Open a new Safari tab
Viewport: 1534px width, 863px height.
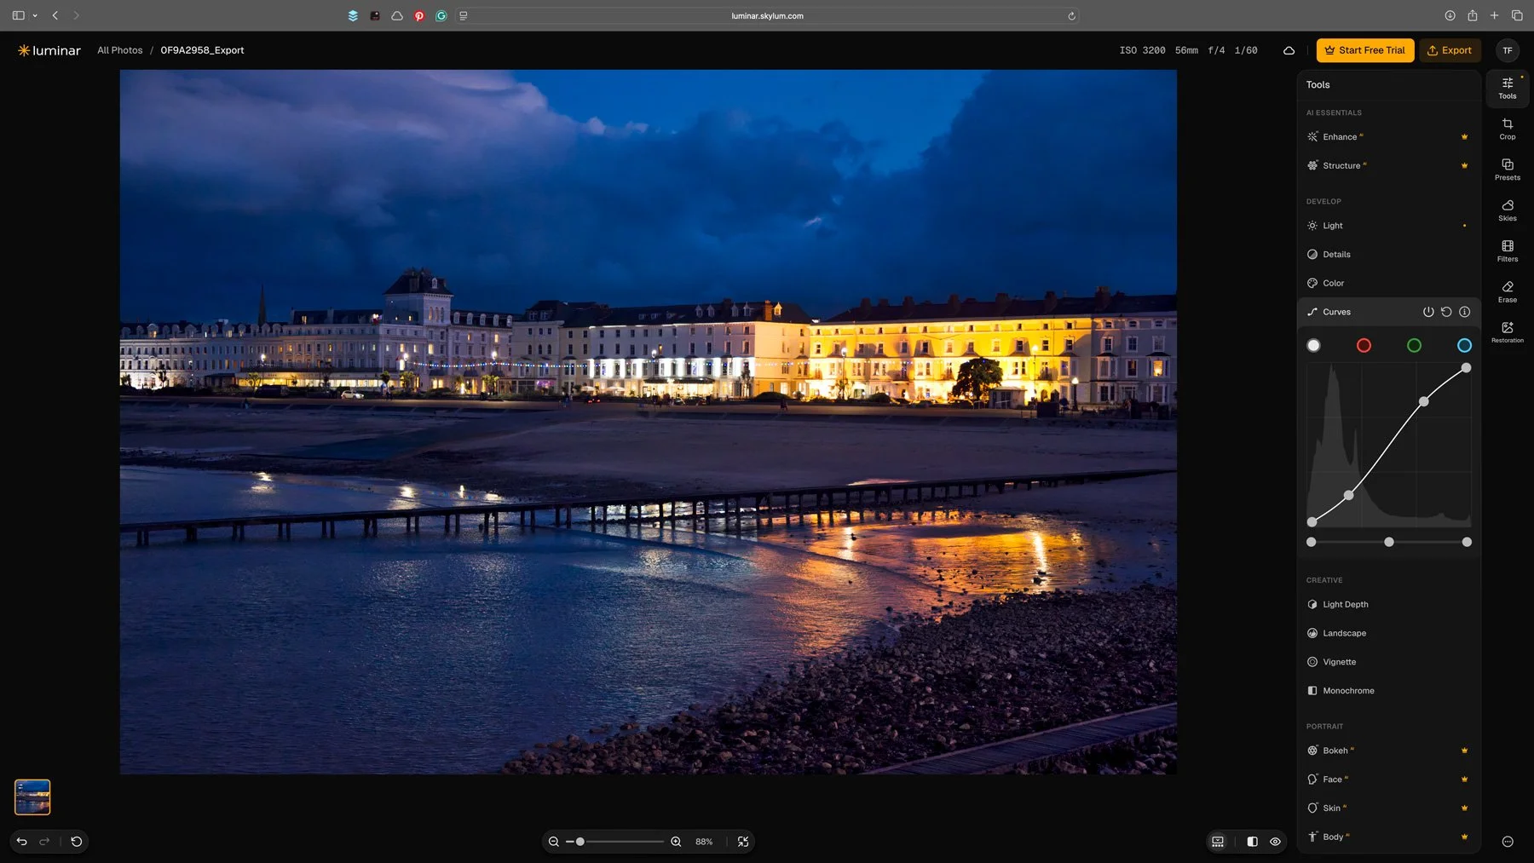(x=1494, y=15)
